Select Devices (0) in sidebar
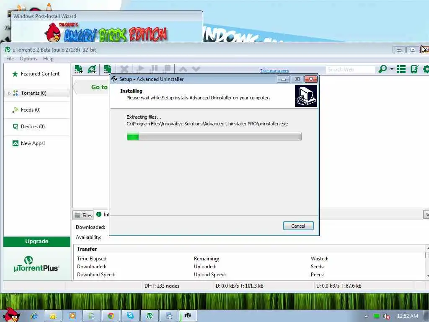The image size is (429, 322). [37, 127]
